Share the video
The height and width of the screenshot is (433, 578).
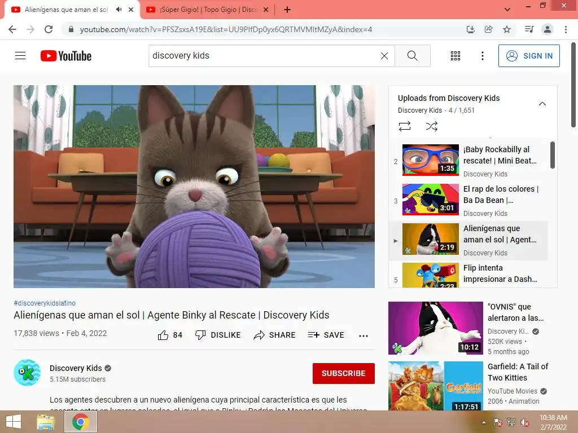click(275, 335)
